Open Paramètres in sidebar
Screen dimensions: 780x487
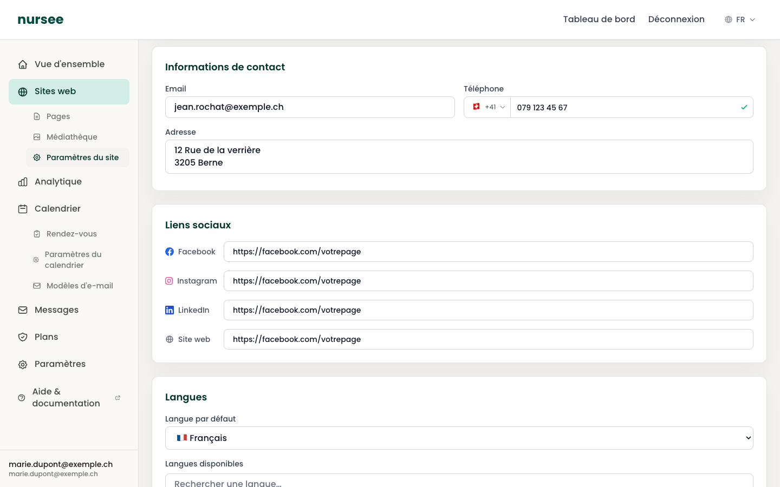[69, 364]
